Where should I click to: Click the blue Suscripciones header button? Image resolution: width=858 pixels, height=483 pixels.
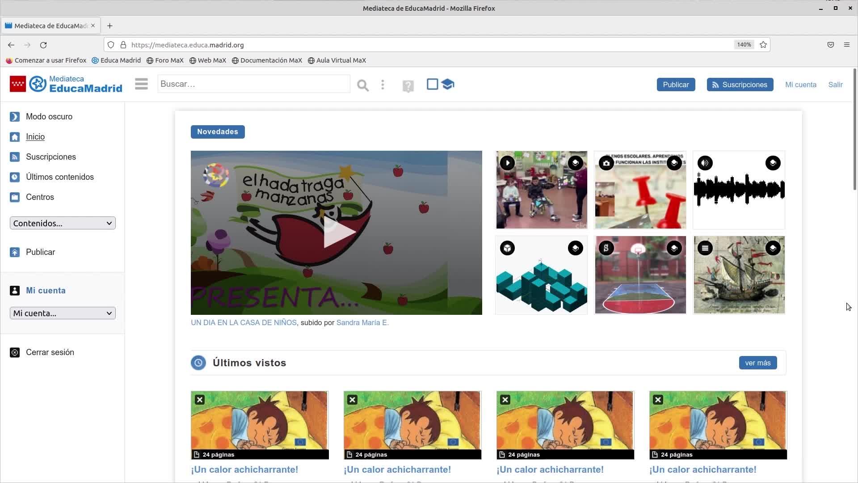(740, 85)
